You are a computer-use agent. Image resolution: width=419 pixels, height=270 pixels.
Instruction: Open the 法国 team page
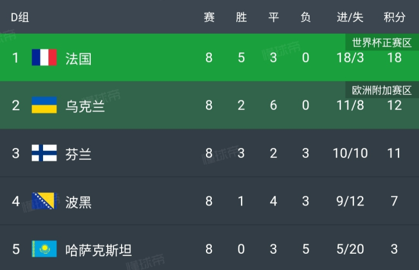coord(79,59)
